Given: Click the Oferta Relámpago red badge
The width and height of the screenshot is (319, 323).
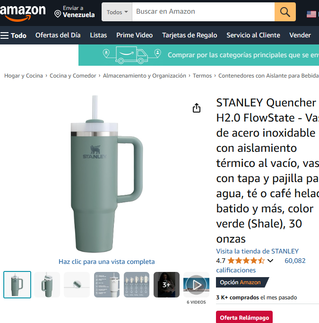Looking at the screenshot, I should point(244,317).
